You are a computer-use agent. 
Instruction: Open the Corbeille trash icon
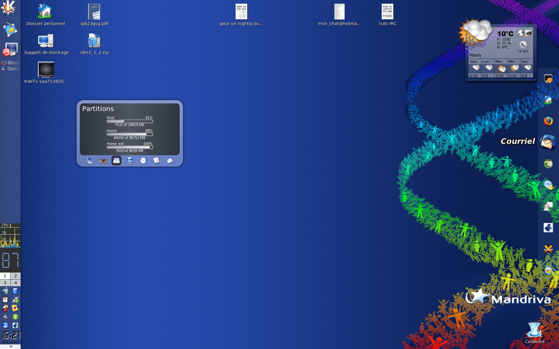pyautogui.click(x=534, y=331)
